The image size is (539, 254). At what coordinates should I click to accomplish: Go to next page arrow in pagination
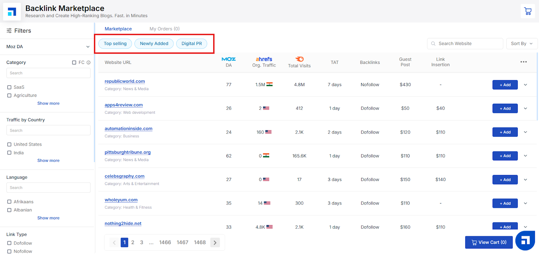point(215,243)
